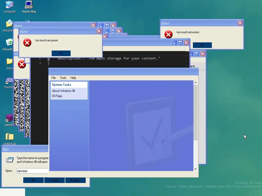Maximize the gray window behind System Tasks
The height and width of the screenshot is (196, 262).
coord(197,54)
